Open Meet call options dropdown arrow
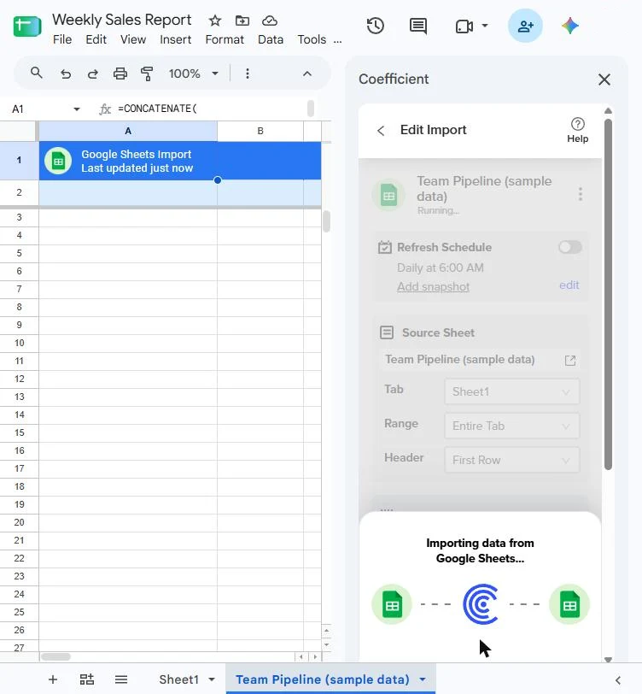Image resolution: width=642 pixels, height=694 pixels. click(x=485, y=26)
